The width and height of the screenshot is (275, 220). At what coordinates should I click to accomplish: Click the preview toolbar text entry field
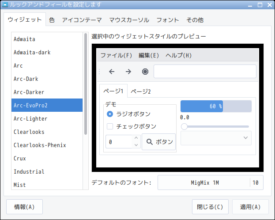205,71
